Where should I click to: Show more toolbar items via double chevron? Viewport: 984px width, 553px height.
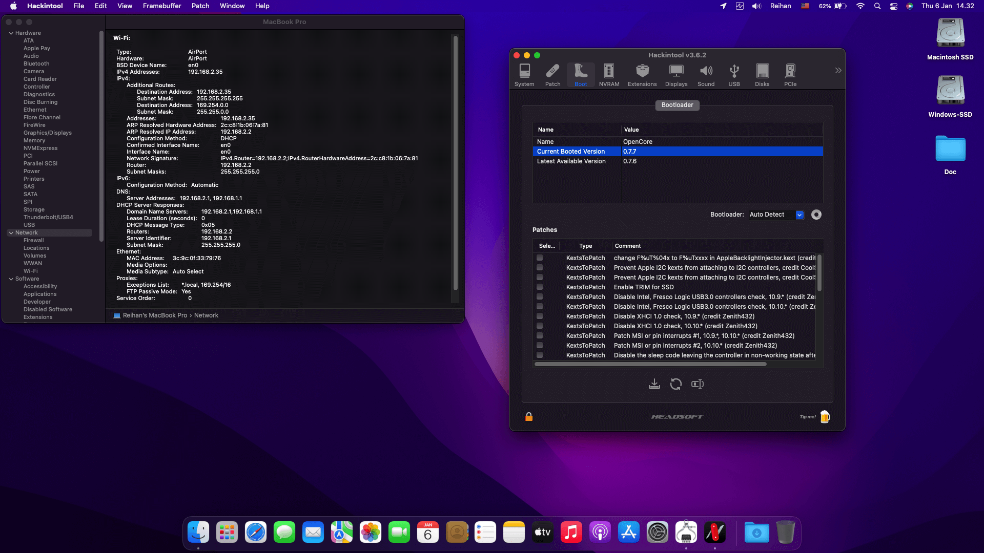838,70
